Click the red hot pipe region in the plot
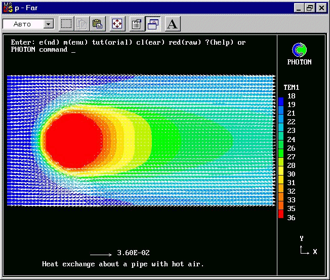Screen dimensions: 330x280 coord(74,141)
